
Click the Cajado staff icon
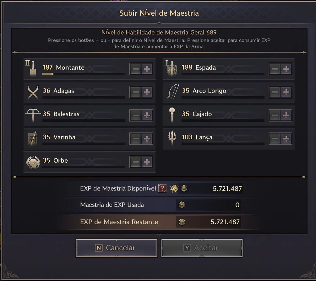pyautogui.click(x=172, y=115)
